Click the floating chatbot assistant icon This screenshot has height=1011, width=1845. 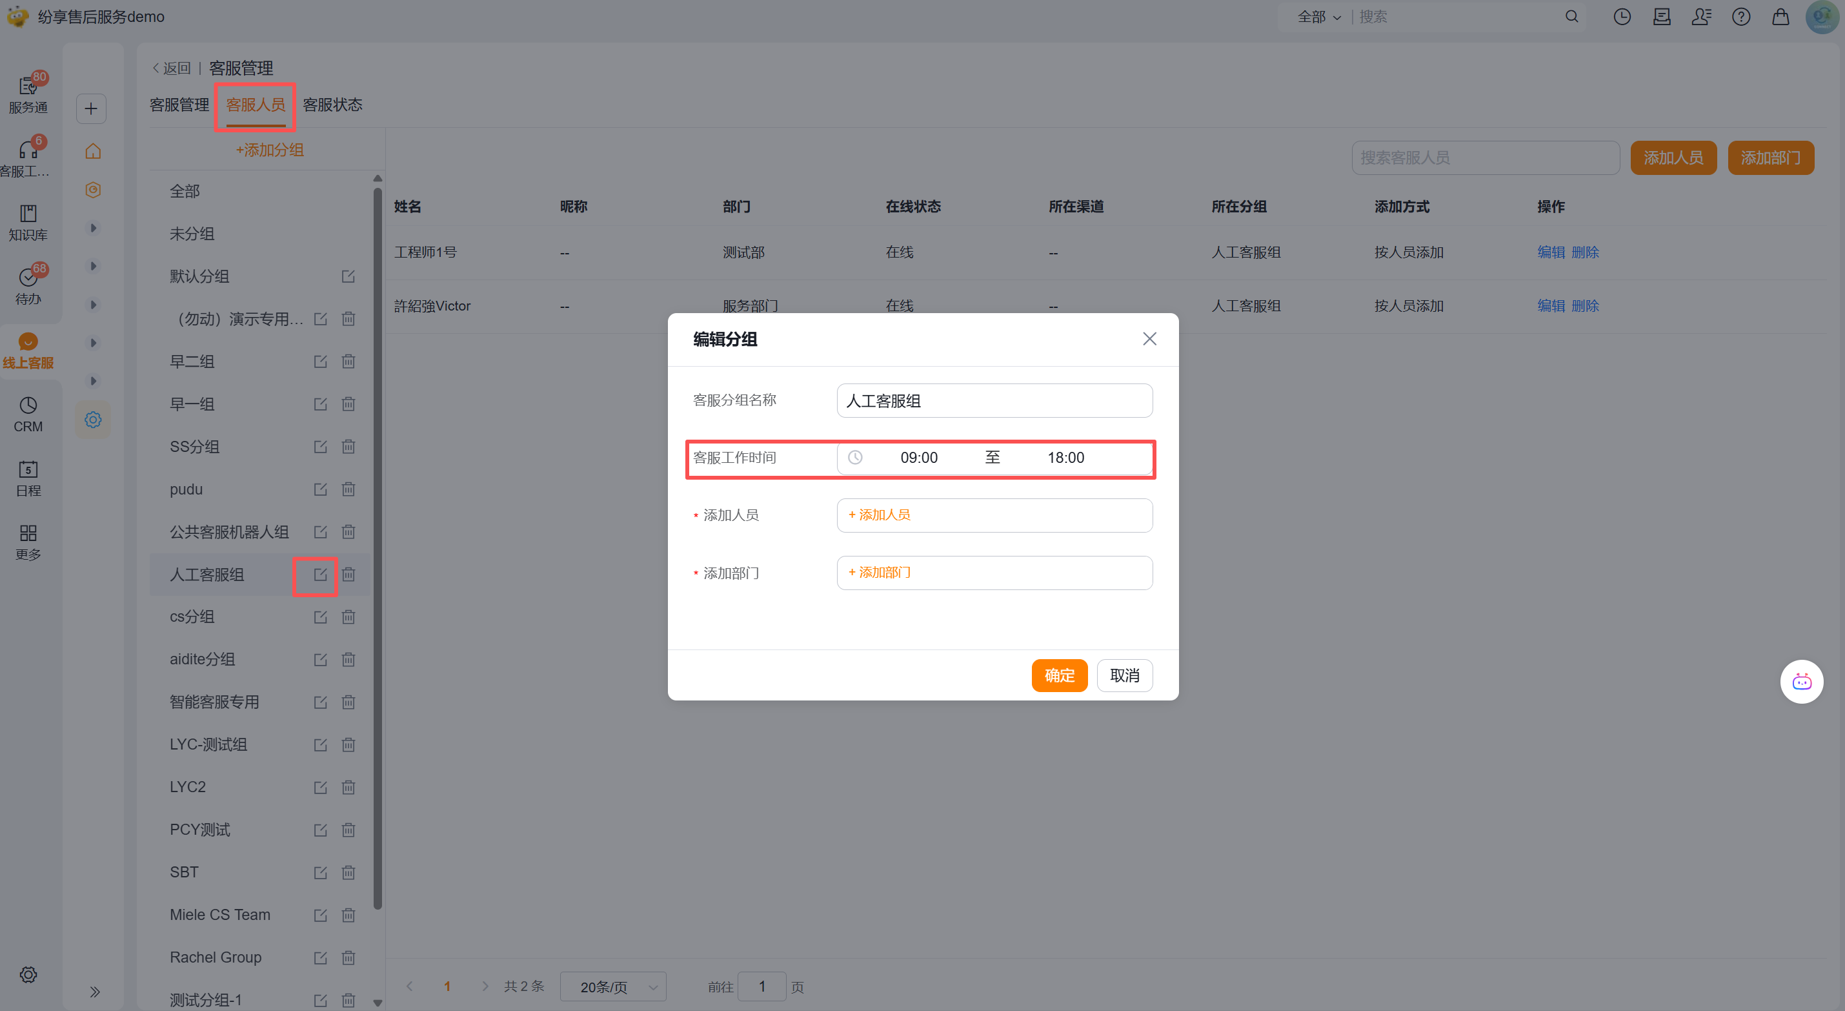coord(1801,681)
